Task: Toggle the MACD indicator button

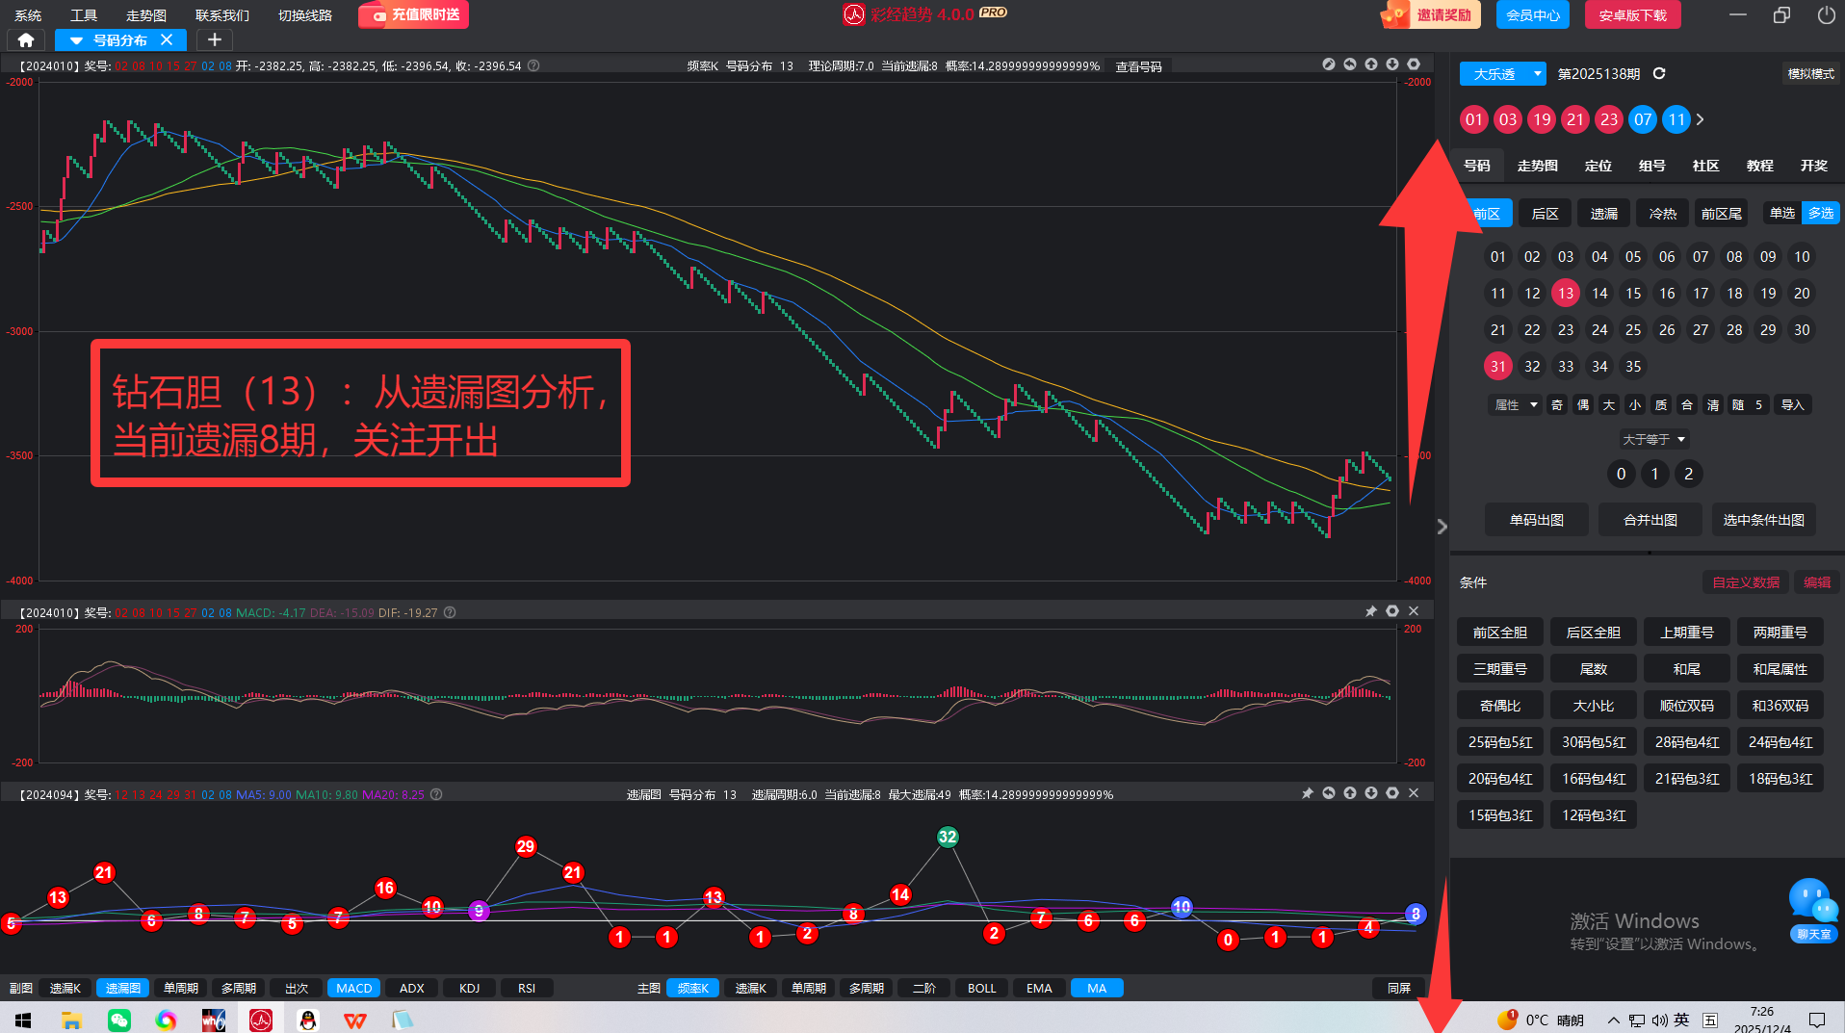Action: coord(353,988)
